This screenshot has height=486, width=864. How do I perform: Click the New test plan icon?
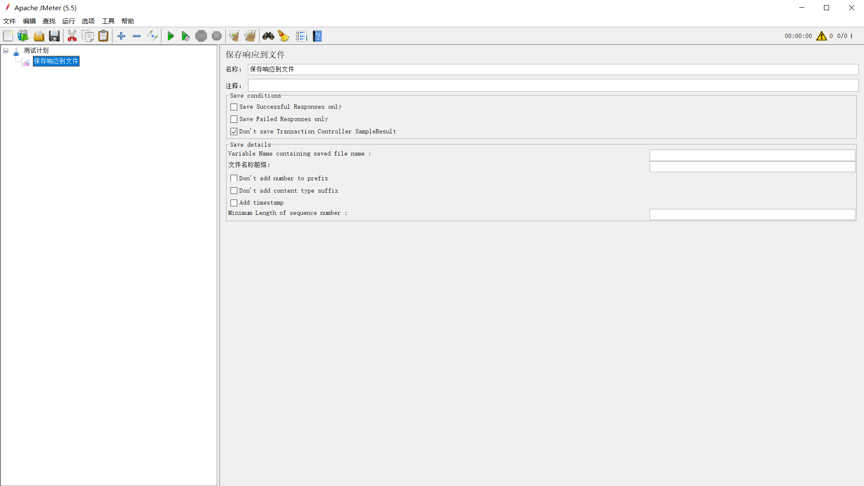click(x=8, y=36)
